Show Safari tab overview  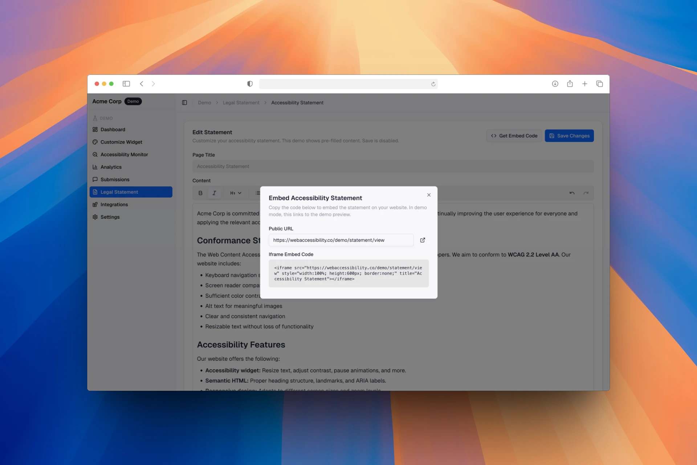click(x=600, y=84)
